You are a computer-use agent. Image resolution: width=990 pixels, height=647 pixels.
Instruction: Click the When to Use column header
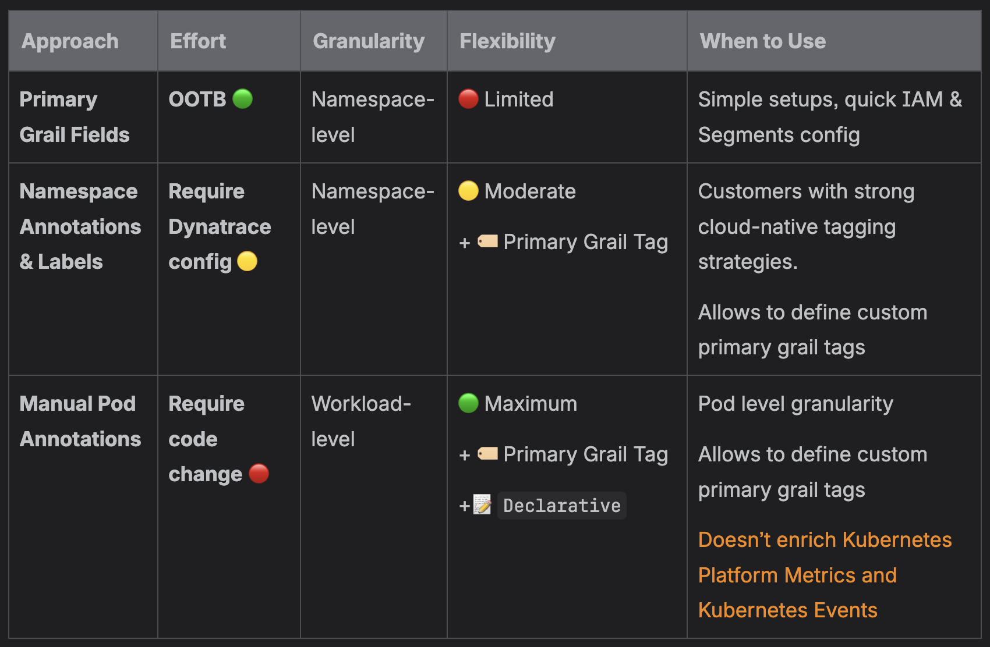(762, 41)
